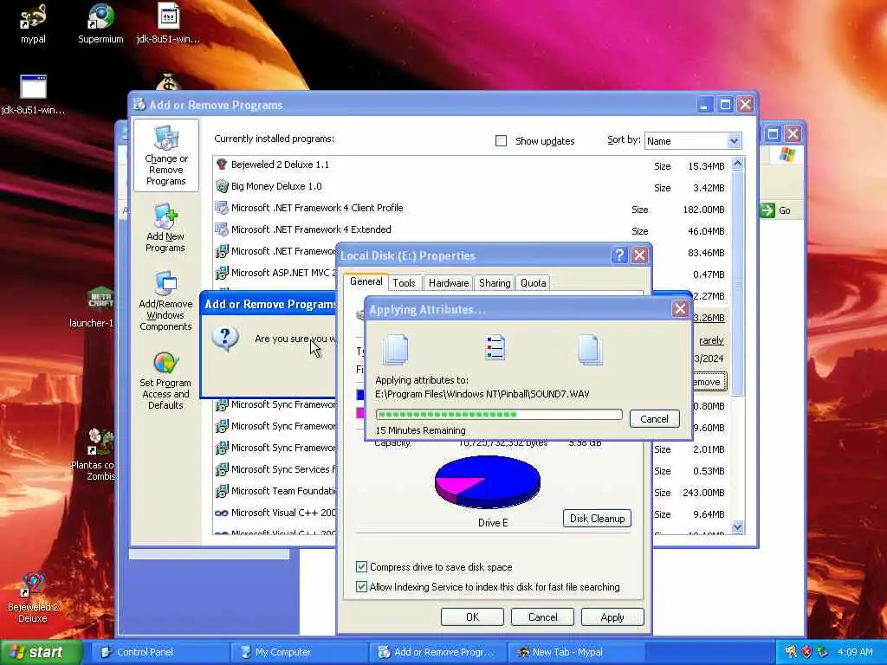
Task: Uncheck Allow Indexing Service checkbox
Action: click(361, 587)
